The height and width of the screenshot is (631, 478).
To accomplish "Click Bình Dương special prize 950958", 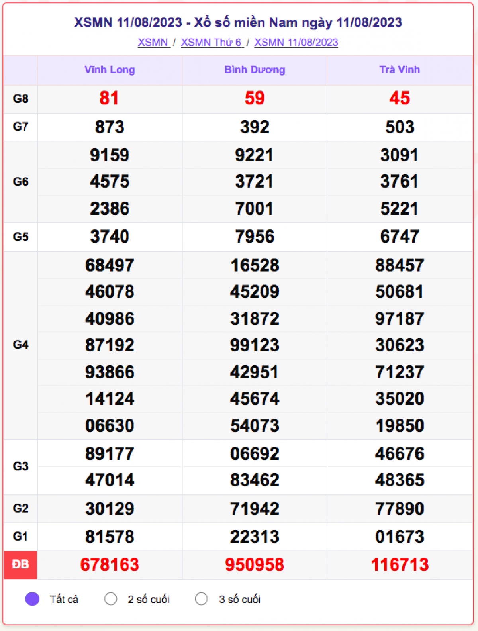I will click(x=255, y=565).
